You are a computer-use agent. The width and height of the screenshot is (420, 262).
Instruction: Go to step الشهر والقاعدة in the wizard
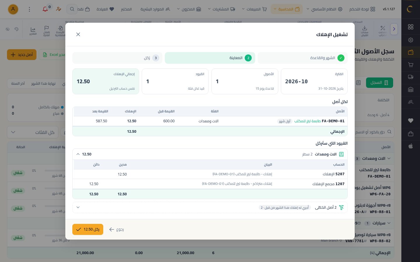[x=302, y=58]
